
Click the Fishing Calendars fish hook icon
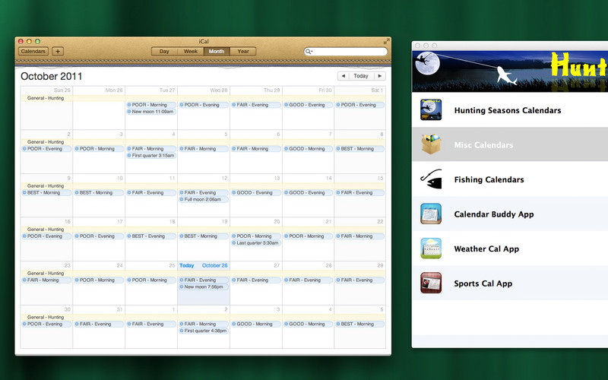(x=431, y=179)
